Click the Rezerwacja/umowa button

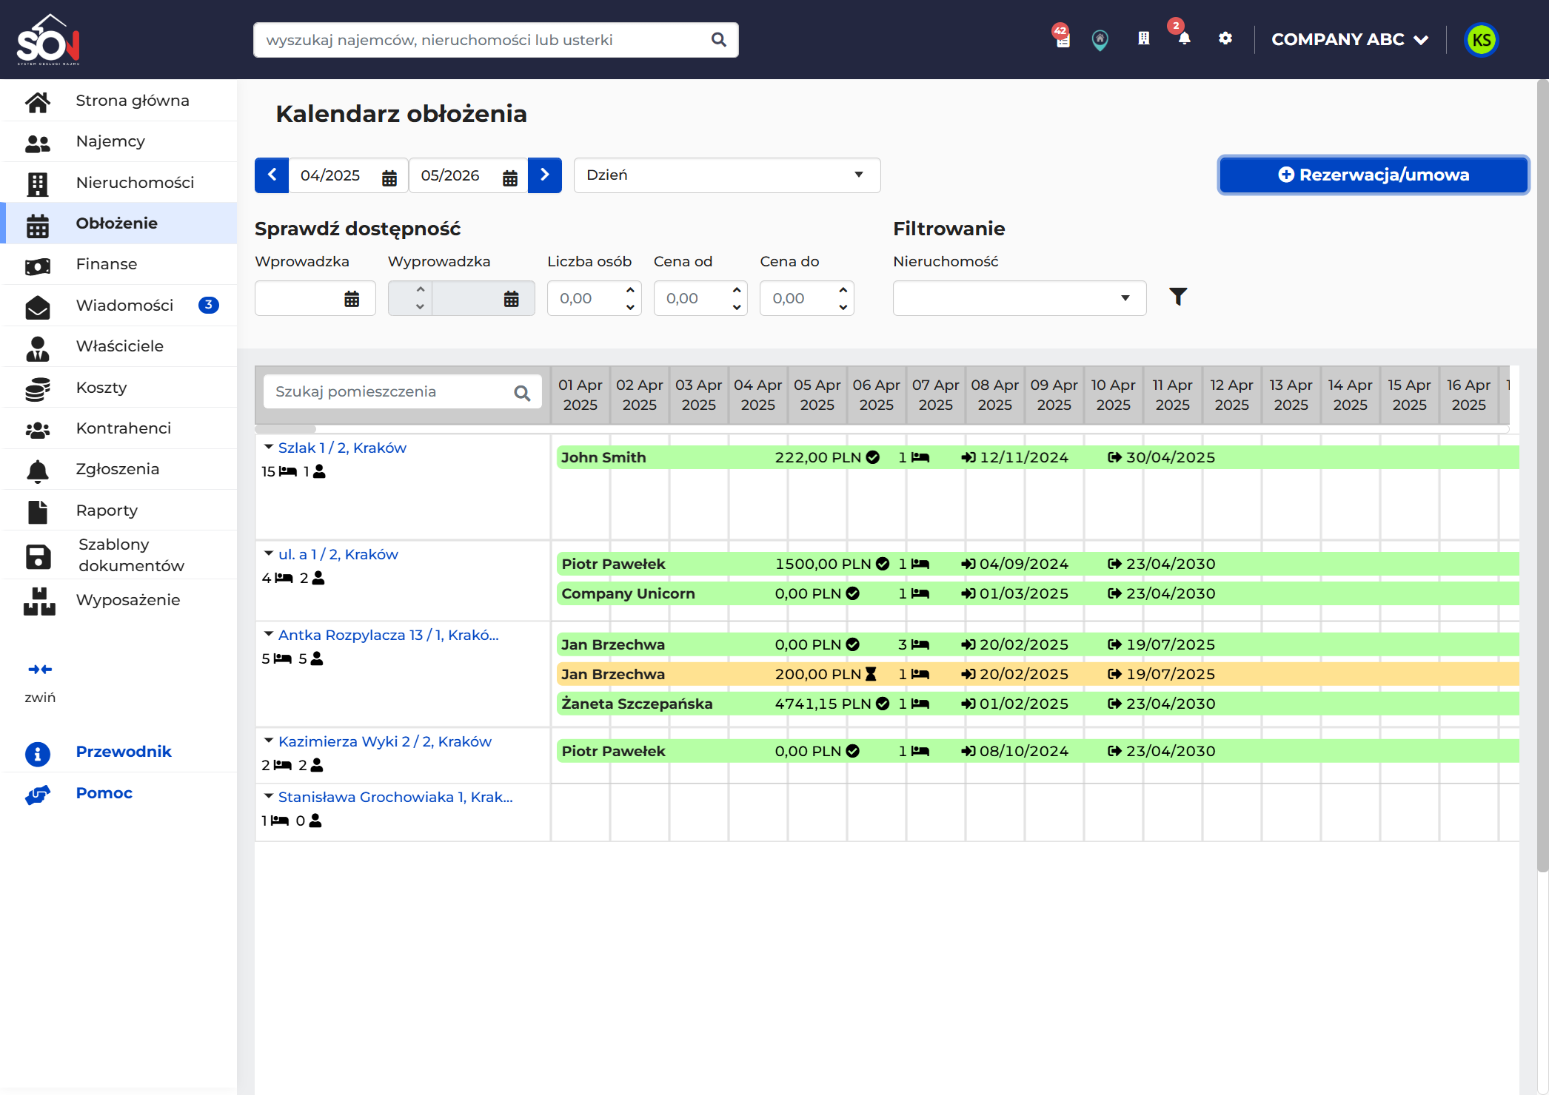coord(1374,175)
